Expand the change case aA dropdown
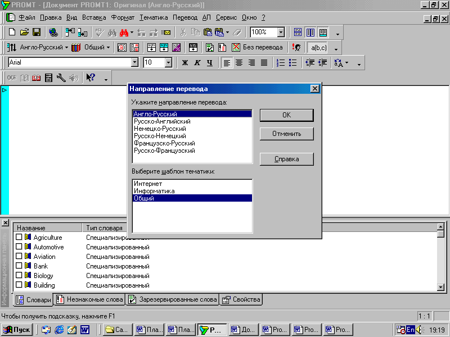The width and height of the screenshot is (450, 337). point(346,63)
